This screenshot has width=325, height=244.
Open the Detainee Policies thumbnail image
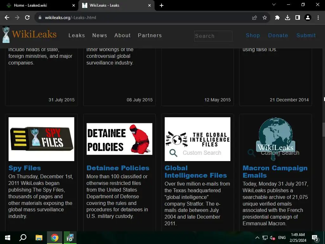pos(119,139)
